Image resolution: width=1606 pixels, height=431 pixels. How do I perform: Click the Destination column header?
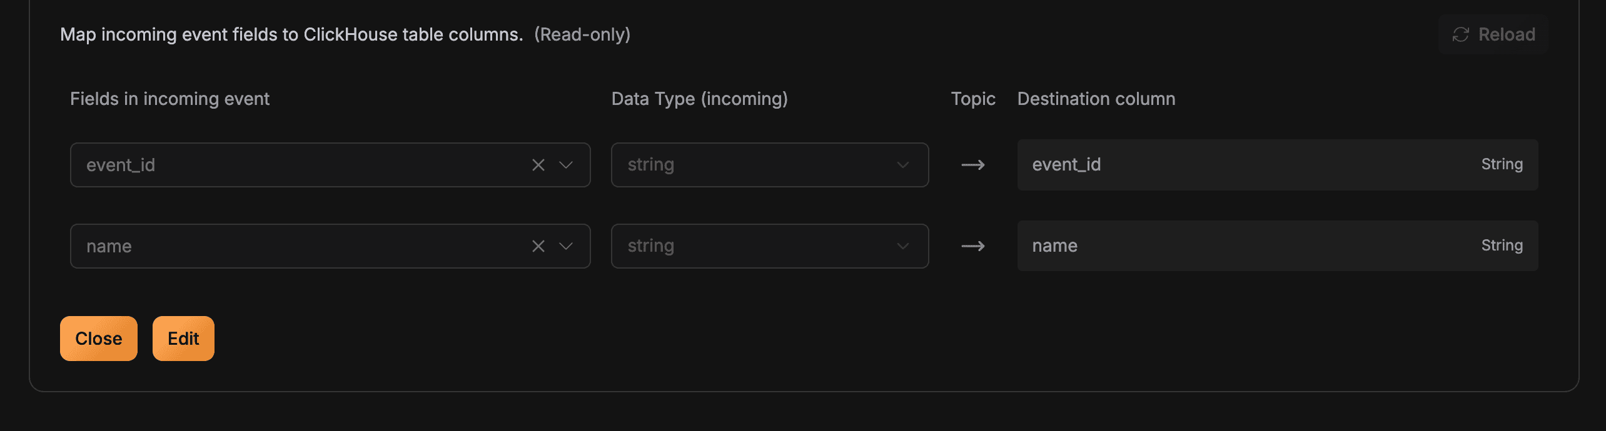(1096, 99)
